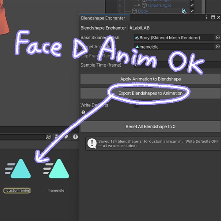Select the mameidle animation asset thumbnail
Viewport: 221px width, 221px height.
[56, 169]
